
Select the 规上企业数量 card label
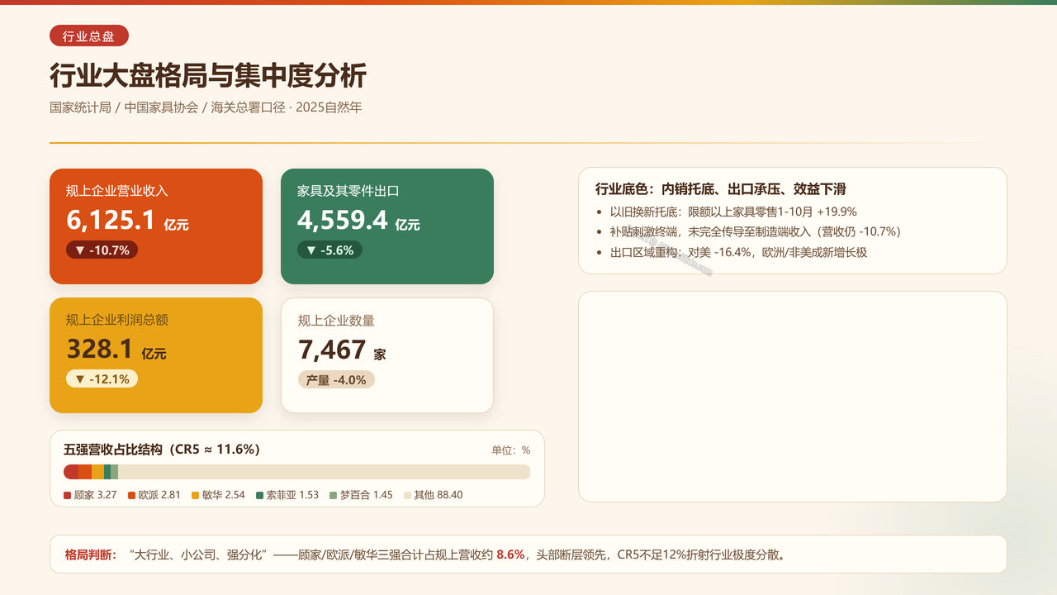336,321
